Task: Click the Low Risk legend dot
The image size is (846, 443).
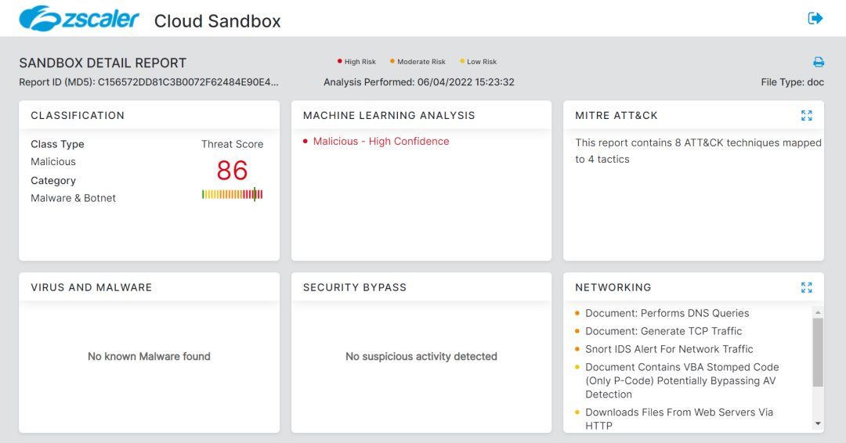Action: (x=462, y=61)
